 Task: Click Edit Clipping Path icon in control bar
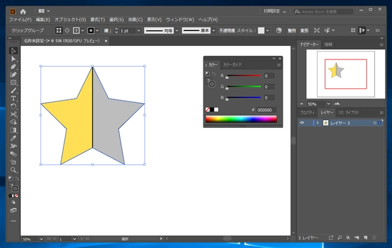click(x=59, y=31)
